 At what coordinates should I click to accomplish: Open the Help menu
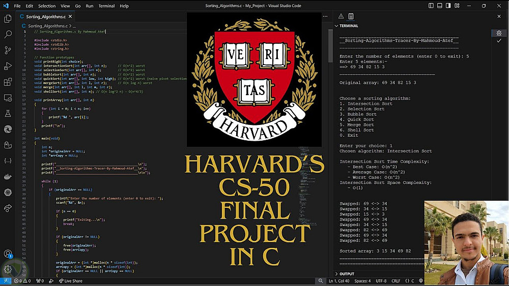[x=124, y=6]
